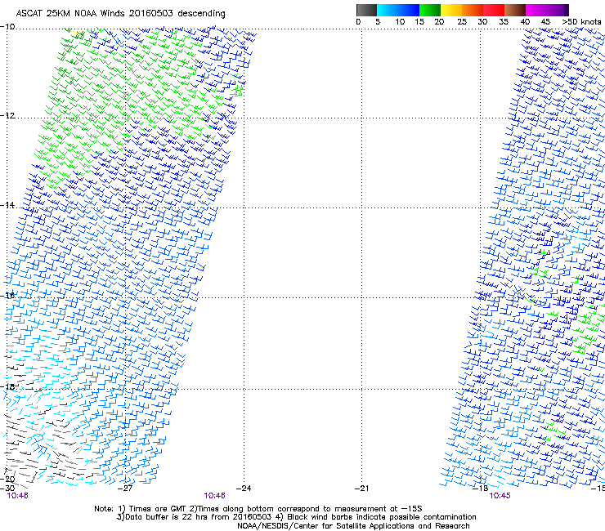Click the yellow 20-25 knots legend swatch
Image resolution: width=605 pixels, height=531 pixels.
pos(451,10)
